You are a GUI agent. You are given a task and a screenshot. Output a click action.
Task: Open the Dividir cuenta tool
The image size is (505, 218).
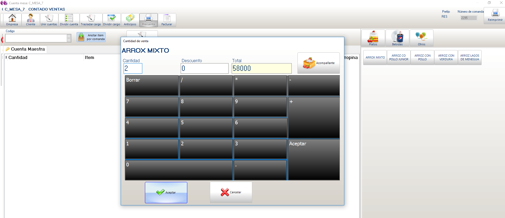69,20
